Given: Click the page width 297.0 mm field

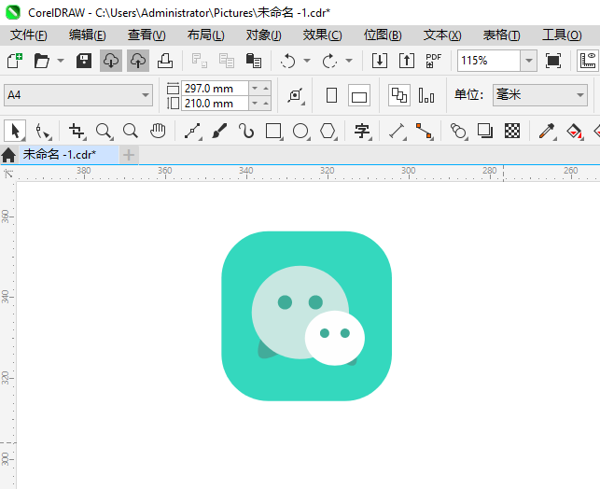Looking at the screenshot, I should pos(215,89).
